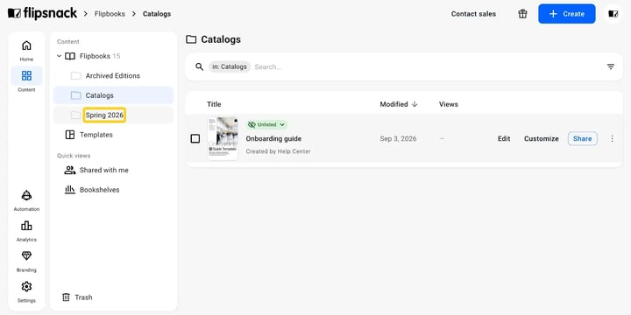Click 'Created by Help Center' text
The width and height of the screenshot is (631, 315).
(x=278, y=151)
